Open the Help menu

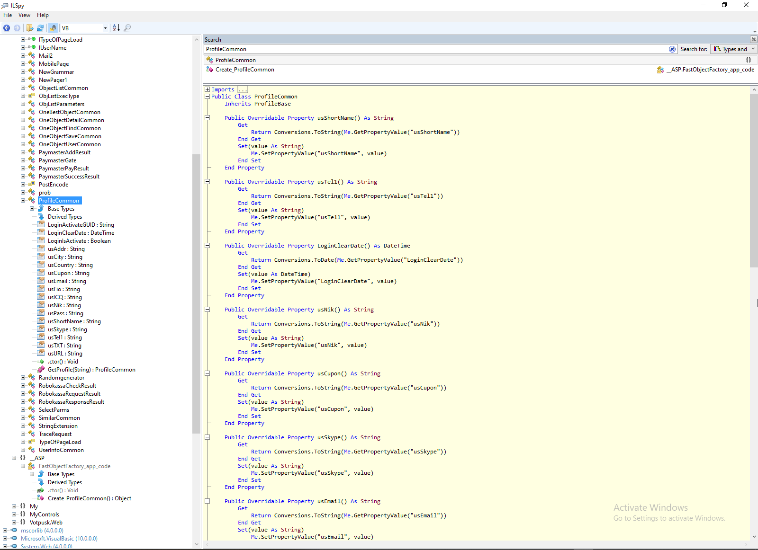[x=43, y=15]
